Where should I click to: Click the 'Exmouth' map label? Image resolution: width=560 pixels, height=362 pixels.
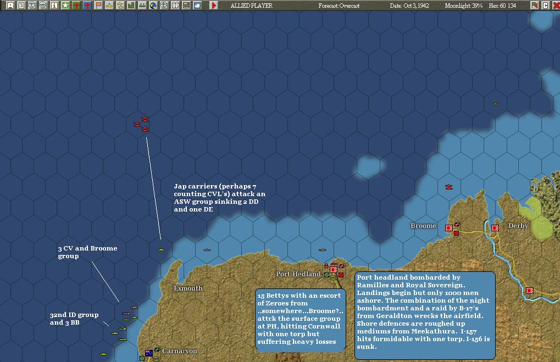click(x=188, y=288)
